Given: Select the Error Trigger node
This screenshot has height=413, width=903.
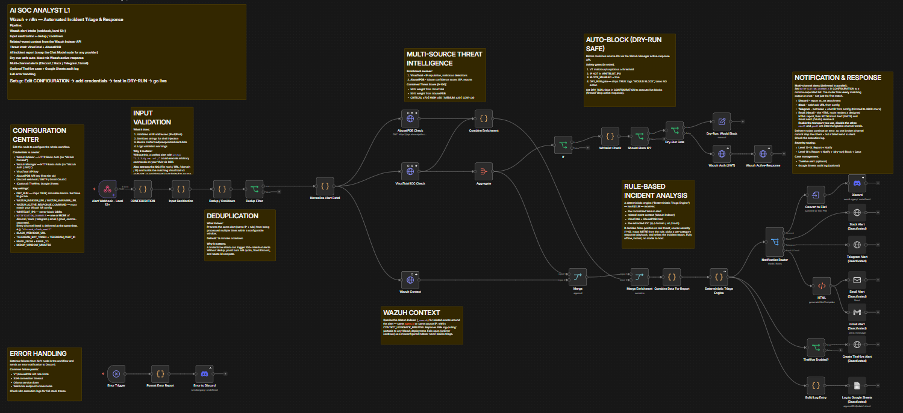Looking at the screenshot, I should [116, 373].
